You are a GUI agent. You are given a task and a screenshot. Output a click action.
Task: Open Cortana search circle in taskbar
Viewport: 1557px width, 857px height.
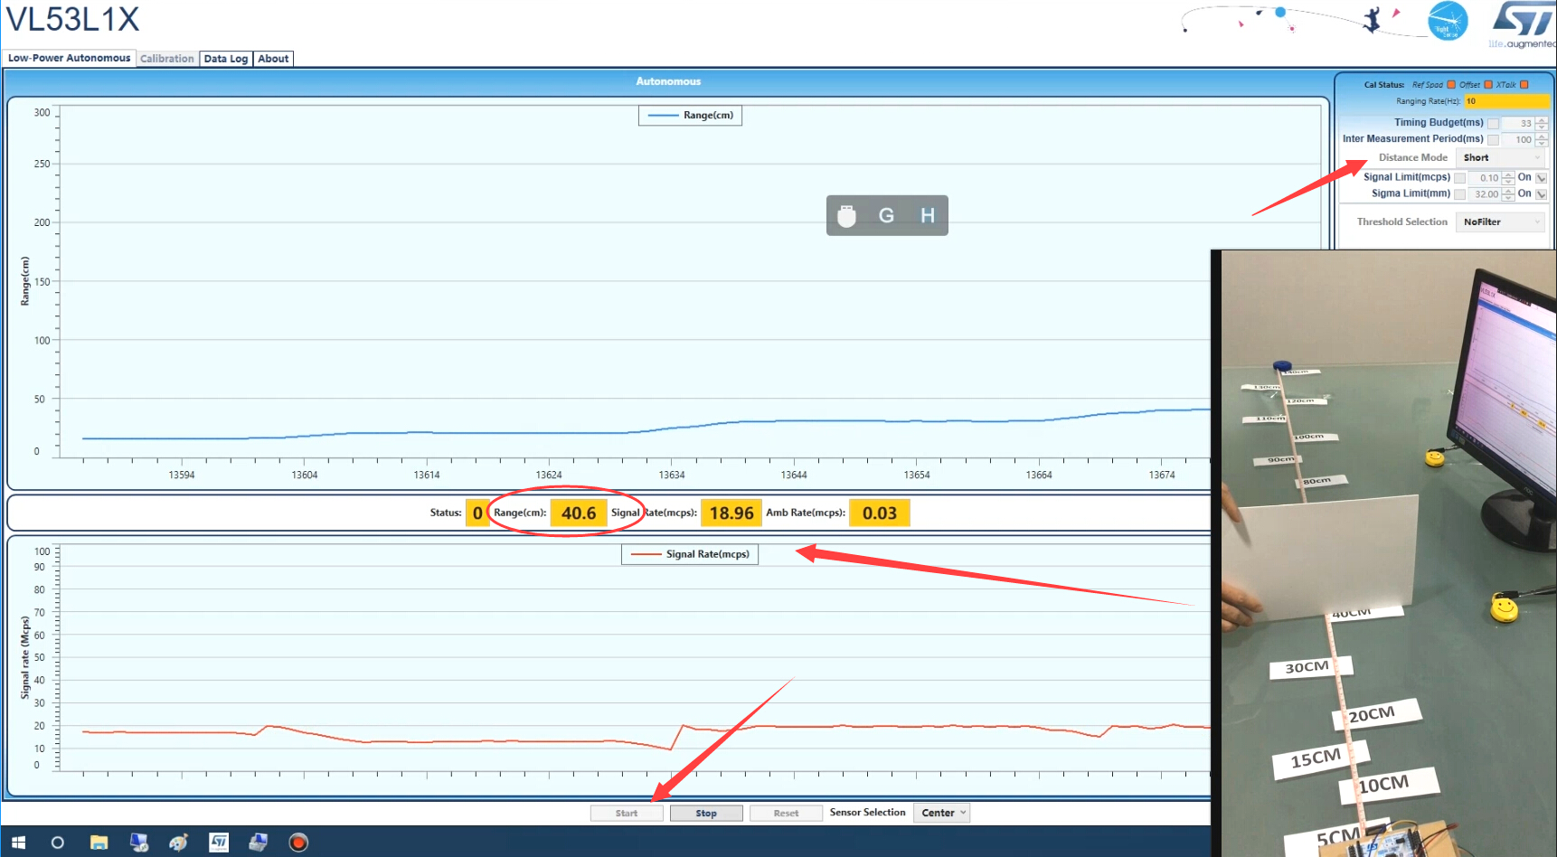58,843
